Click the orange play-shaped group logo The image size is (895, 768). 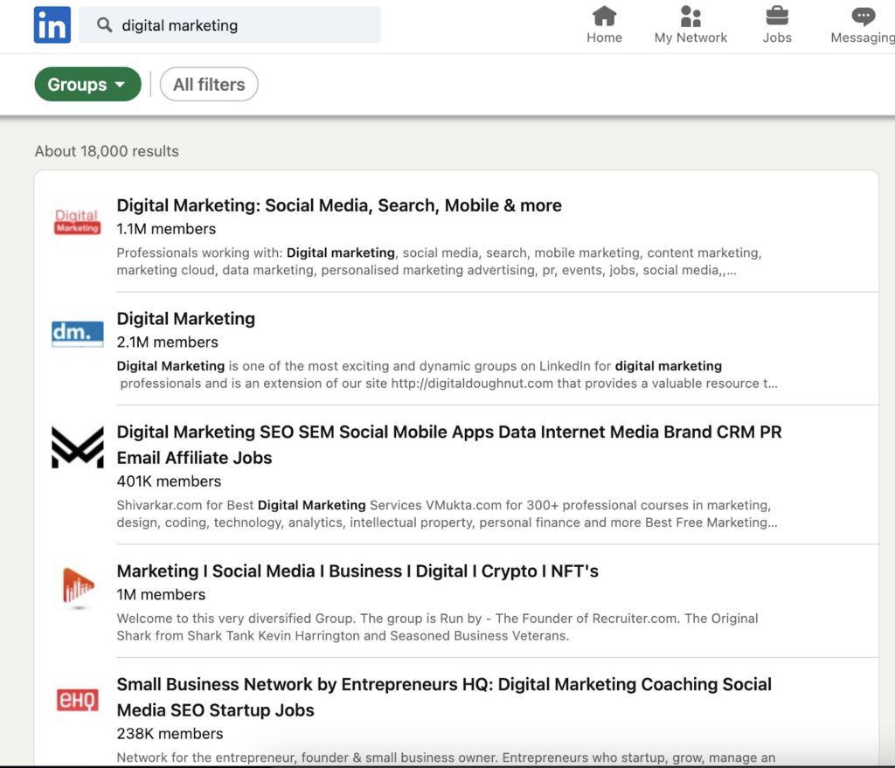[x=77, y=587]
